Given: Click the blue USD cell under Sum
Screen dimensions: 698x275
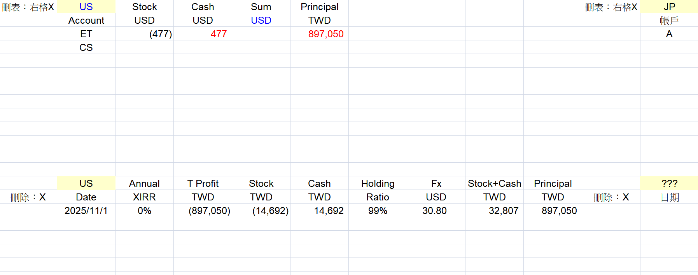Looking at the screenshot, I should 261,20.
